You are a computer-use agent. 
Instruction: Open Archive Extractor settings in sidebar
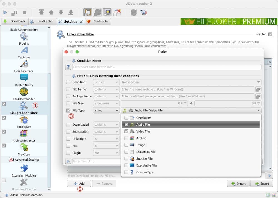click(x=24, y=136)
